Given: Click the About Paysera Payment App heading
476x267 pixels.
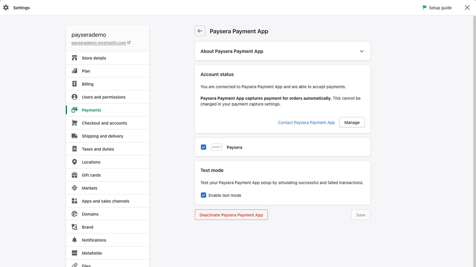Looking at the screenshot, I should [232, 51].
